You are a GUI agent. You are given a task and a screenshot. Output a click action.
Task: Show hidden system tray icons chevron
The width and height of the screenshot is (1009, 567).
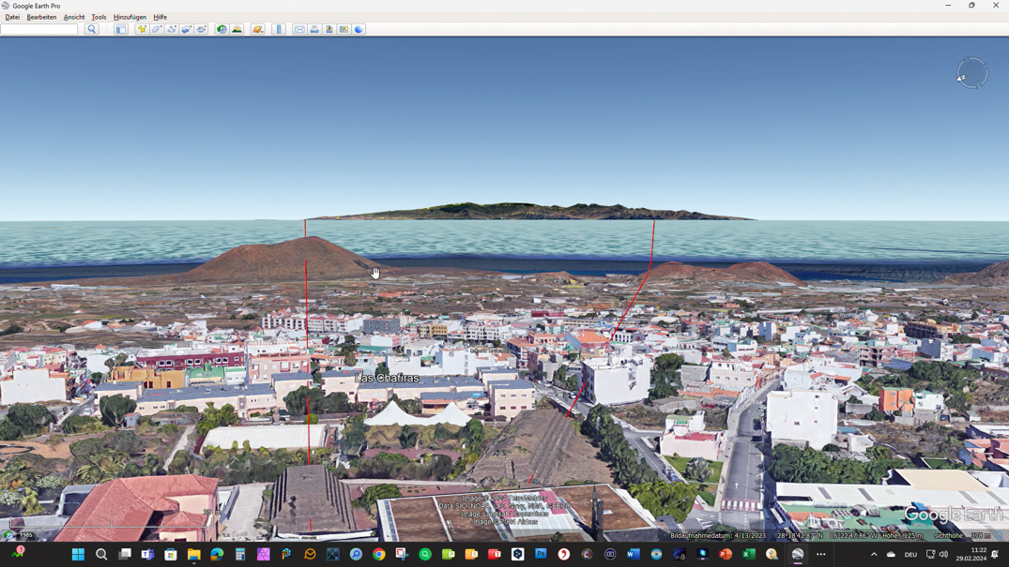point(874,554)
